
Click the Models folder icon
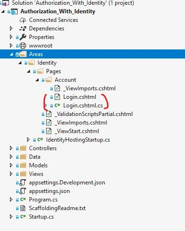tap(23, 165)
